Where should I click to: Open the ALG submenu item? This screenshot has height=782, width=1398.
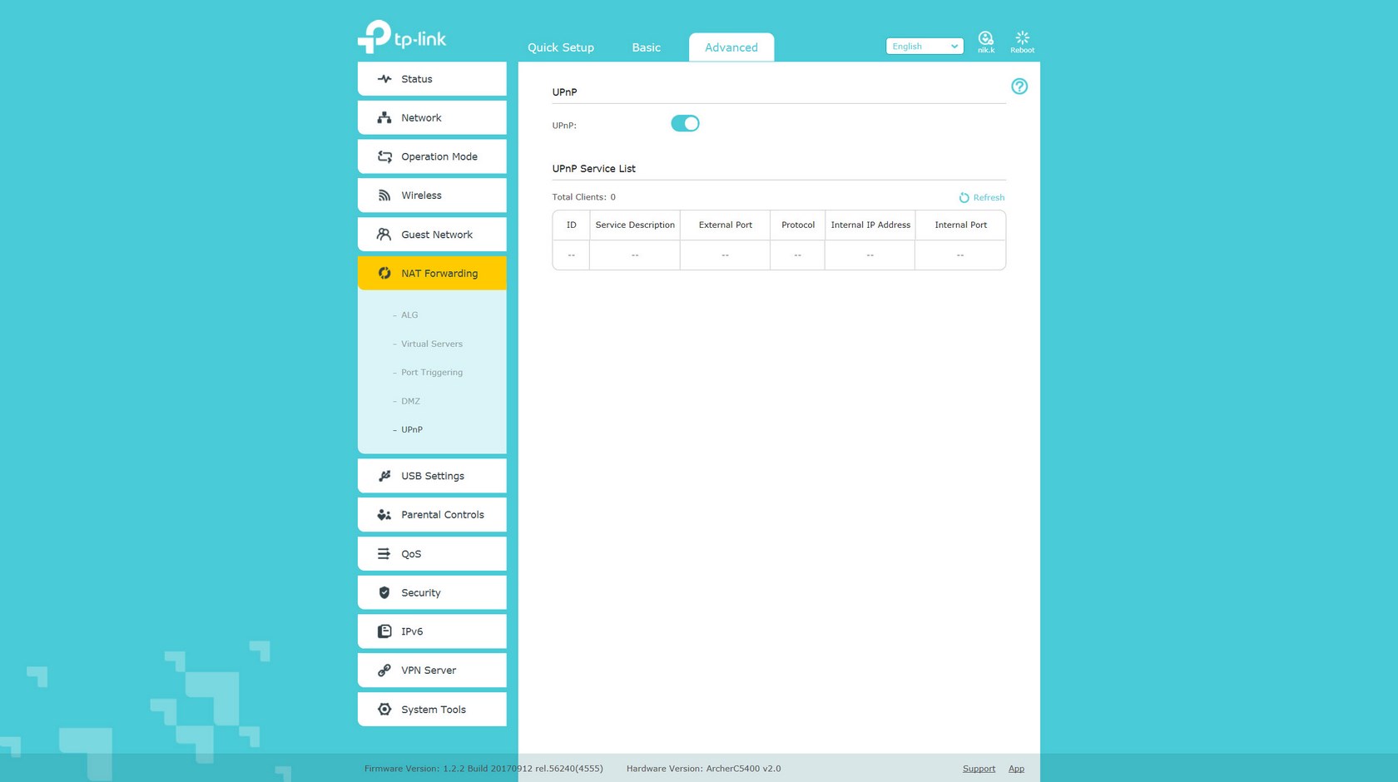pos(409,315)
